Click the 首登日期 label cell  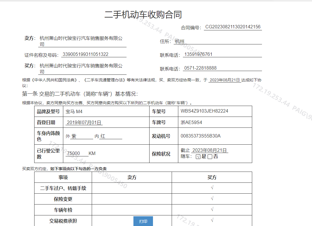point(49,122)
